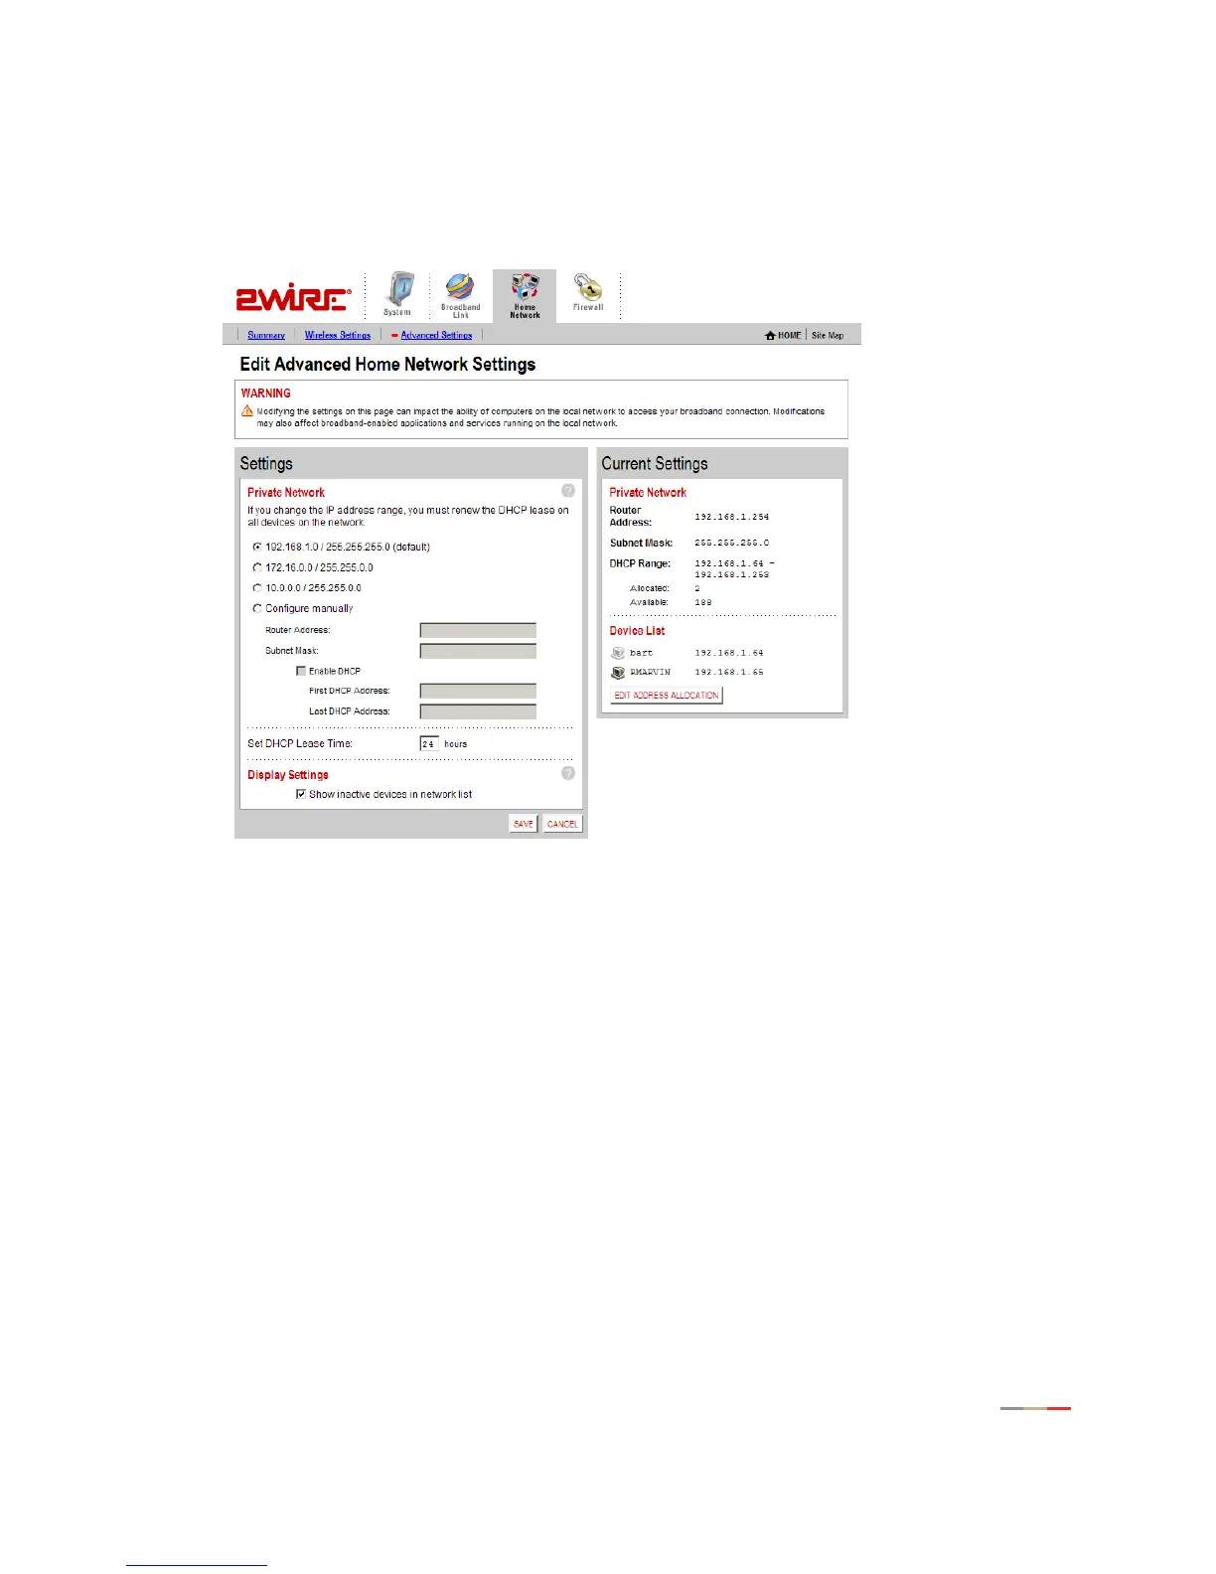The image size is (1216, 1574).
Task: Click the bart device icon
Action: 618,653
